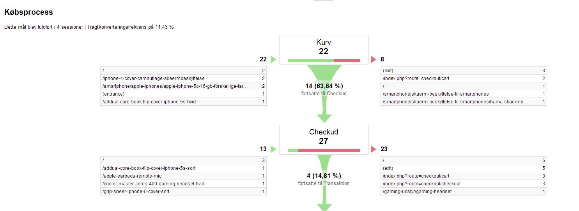The image size is (579, 211).
Task: Open /cooler-master-ceres-400-gaming-headset-hvid row
Action: 184,184
